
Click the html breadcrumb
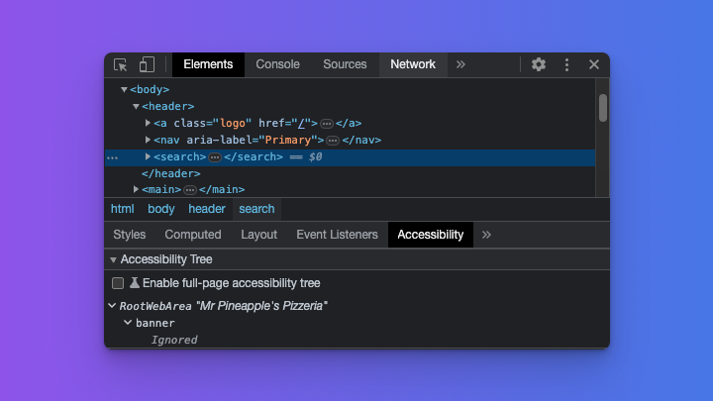click(122, 209)
